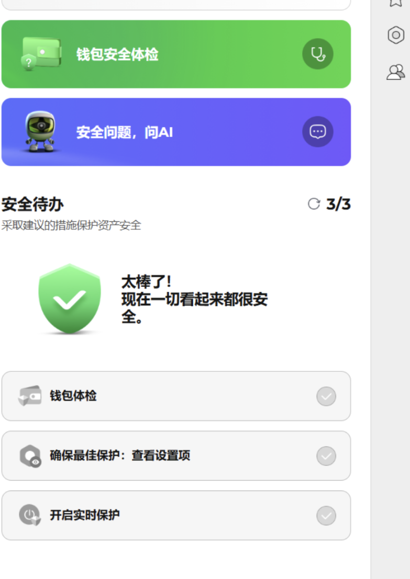Click the green shield with checkmark graphic
Viewport: 410px width, 579px height.
pyautogui.click(x=70, y=299)
